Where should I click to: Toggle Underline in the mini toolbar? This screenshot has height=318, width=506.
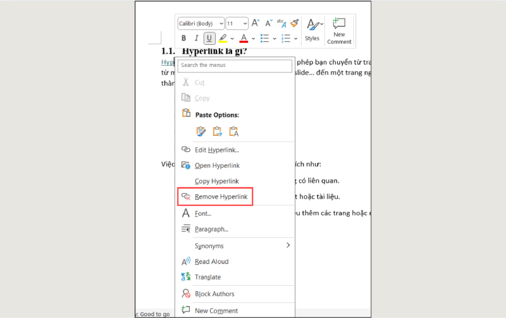point(209,39)
